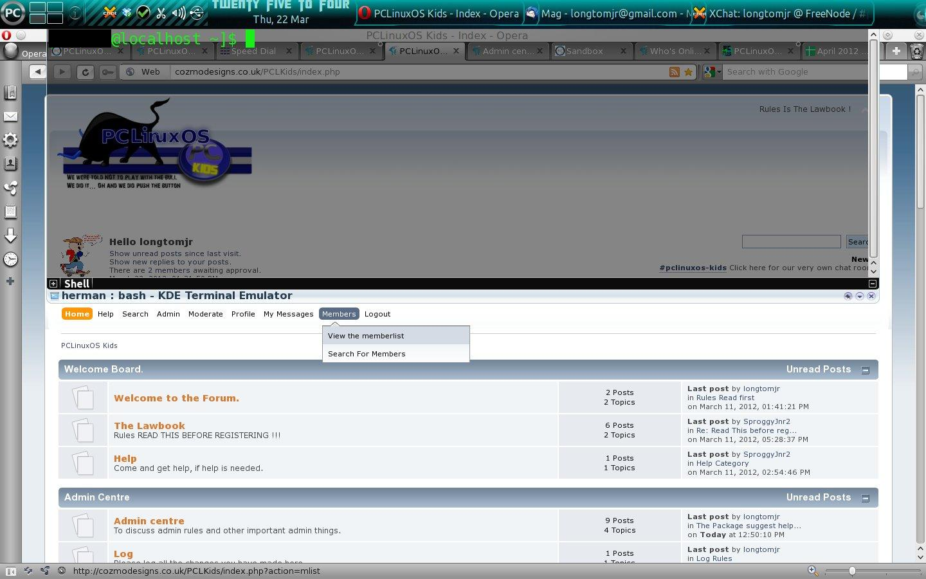Open the Moderate menu item
Screen dimensions: 926x579
coord(206,314)
